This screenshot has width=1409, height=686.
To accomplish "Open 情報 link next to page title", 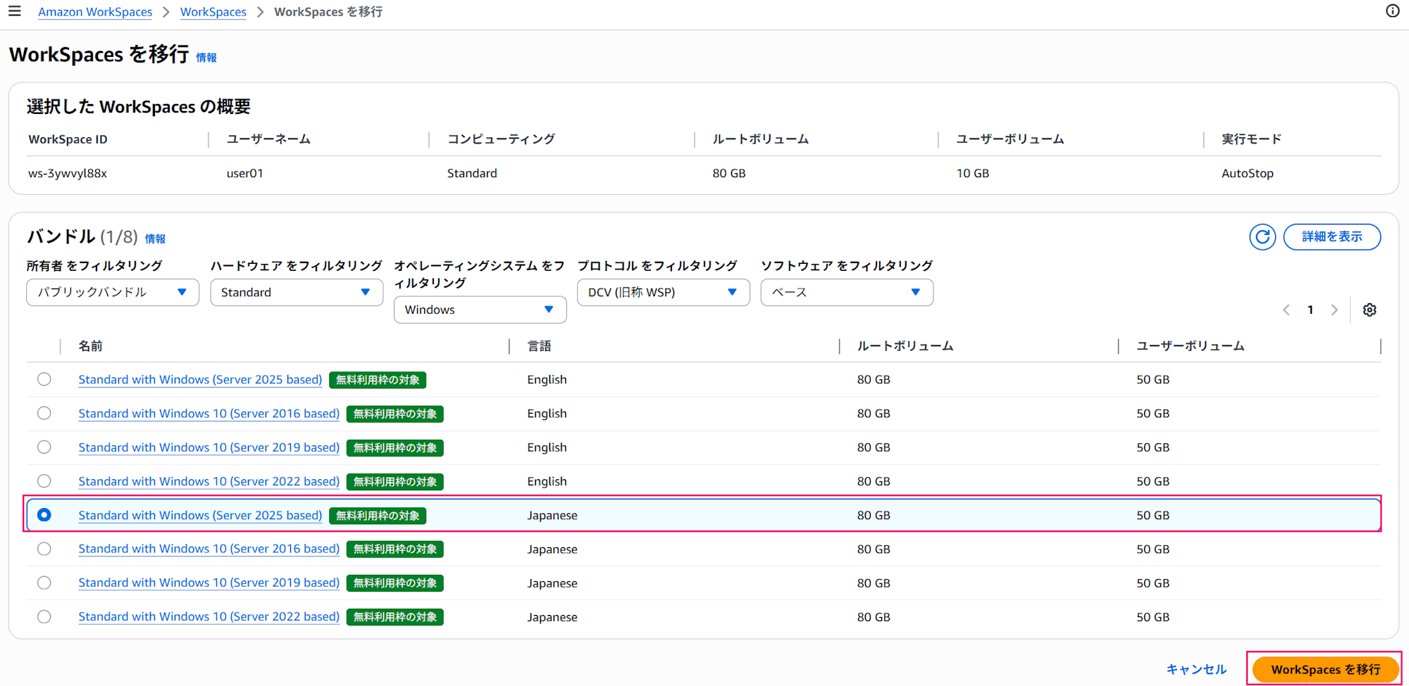I will 206,58.
